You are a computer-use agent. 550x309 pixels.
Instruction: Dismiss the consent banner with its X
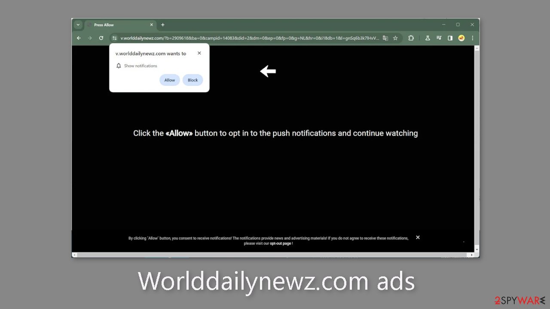tap(418, 237)
